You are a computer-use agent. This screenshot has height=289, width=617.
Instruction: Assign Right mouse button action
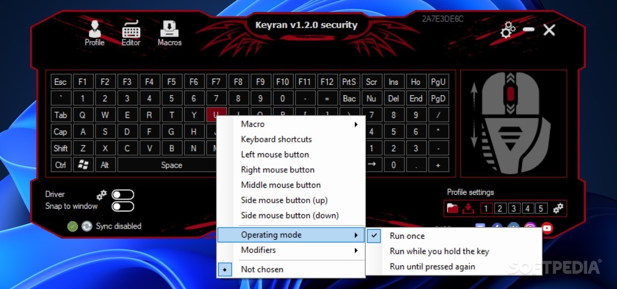point(291,170)
